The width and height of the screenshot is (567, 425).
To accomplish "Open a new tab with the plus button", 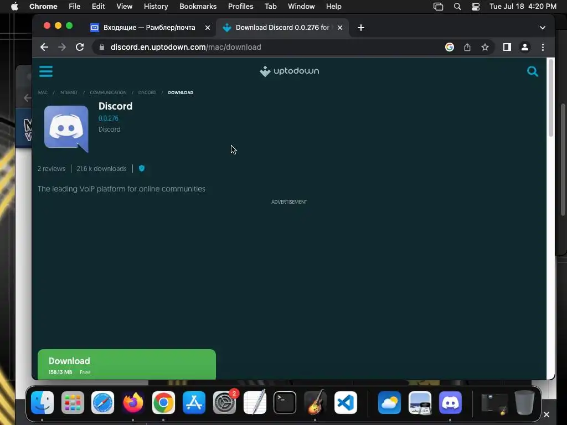I will (361, 28).
